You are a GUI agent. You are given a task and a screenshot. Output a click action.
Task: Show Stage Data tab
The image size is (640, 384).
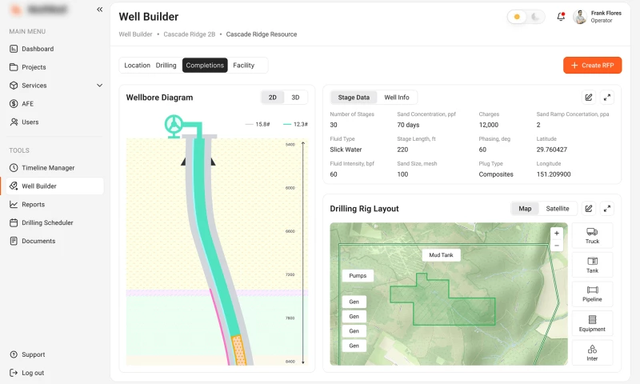pyautogui.click(x=354, y=98)
